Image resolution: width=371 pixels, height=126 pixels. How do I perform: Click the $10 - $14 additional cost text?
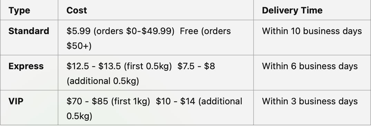pos(175,102)
